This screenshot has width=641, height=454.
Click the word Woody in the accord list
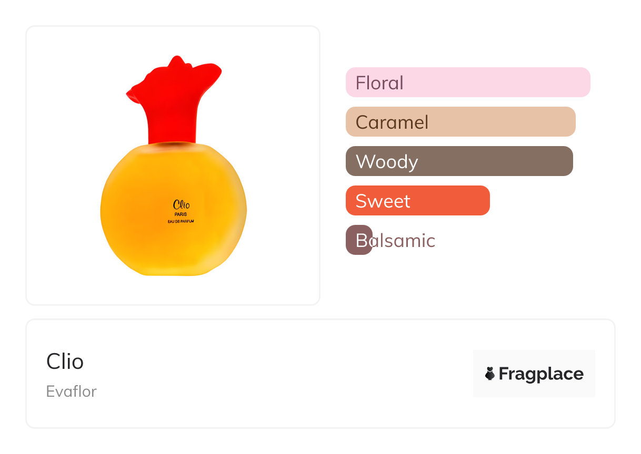tap(387, 162)
